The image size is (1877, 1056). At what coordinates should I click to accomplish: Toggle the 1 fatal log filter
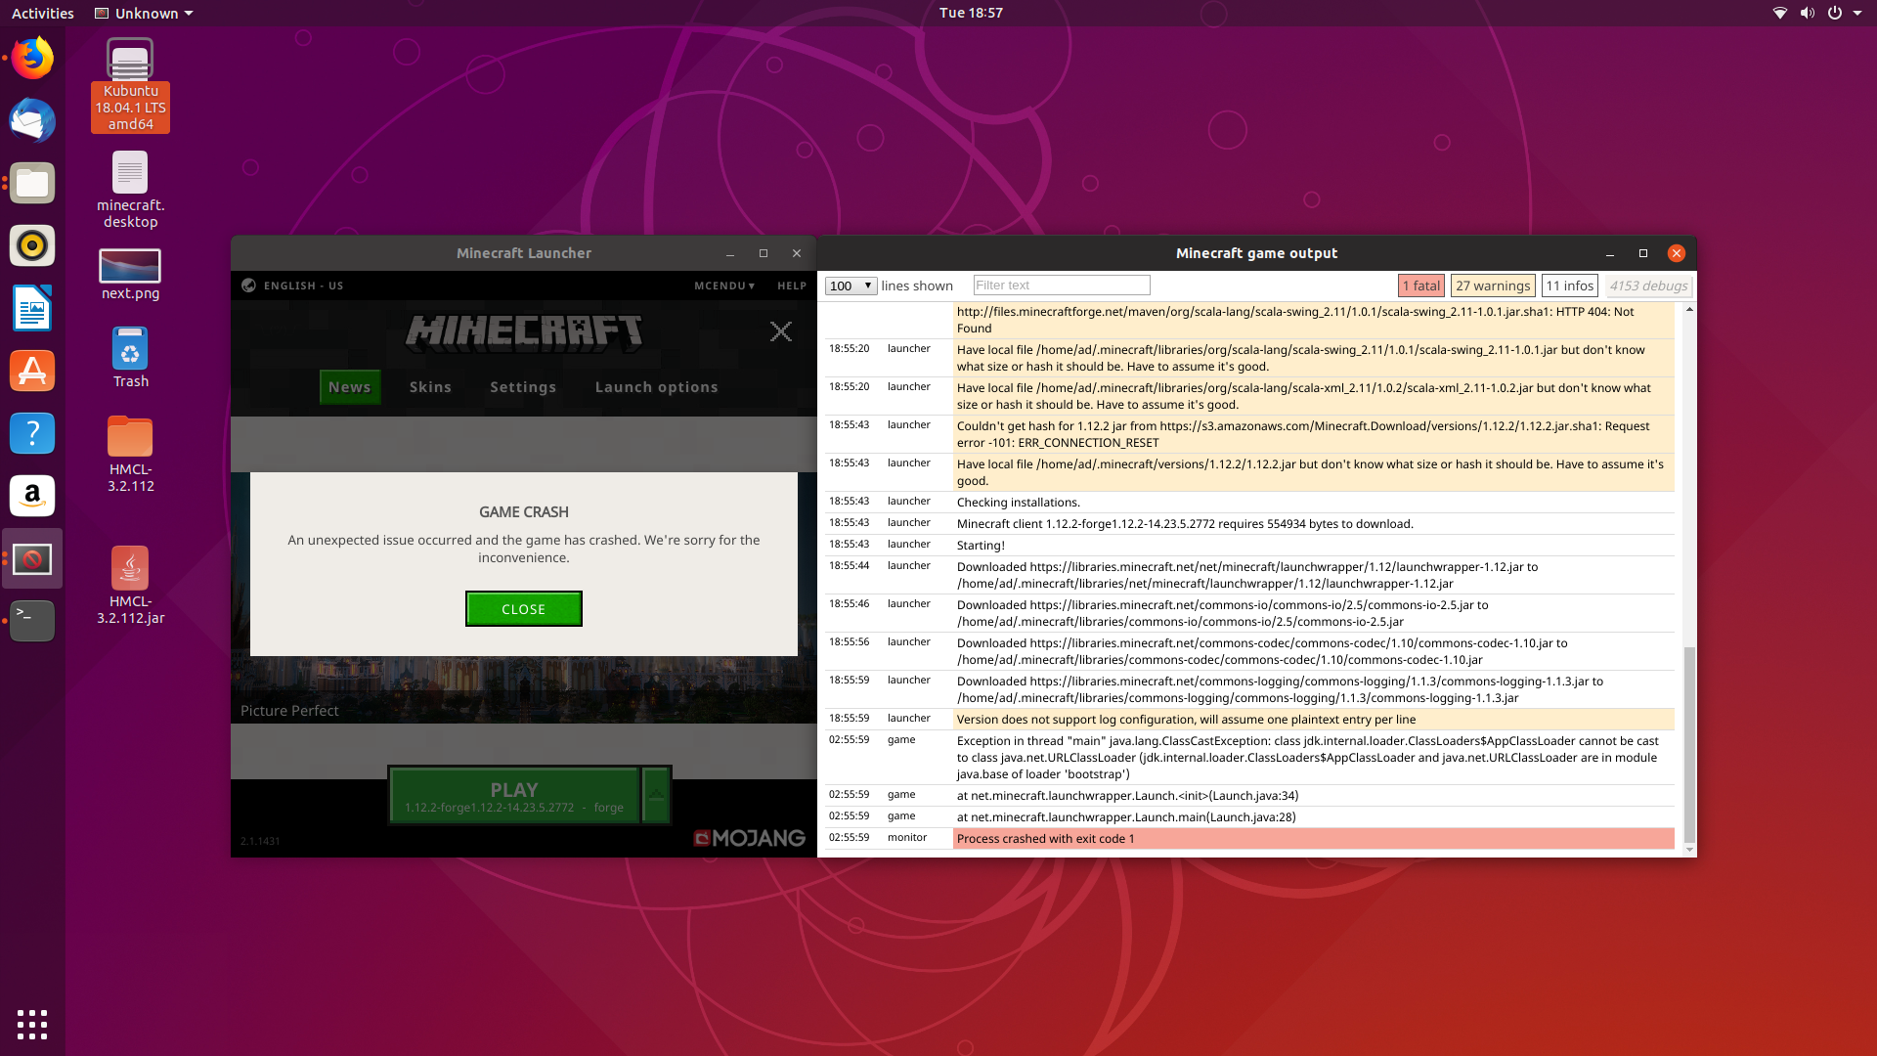pyautogui.click(x=1421, y=286)
